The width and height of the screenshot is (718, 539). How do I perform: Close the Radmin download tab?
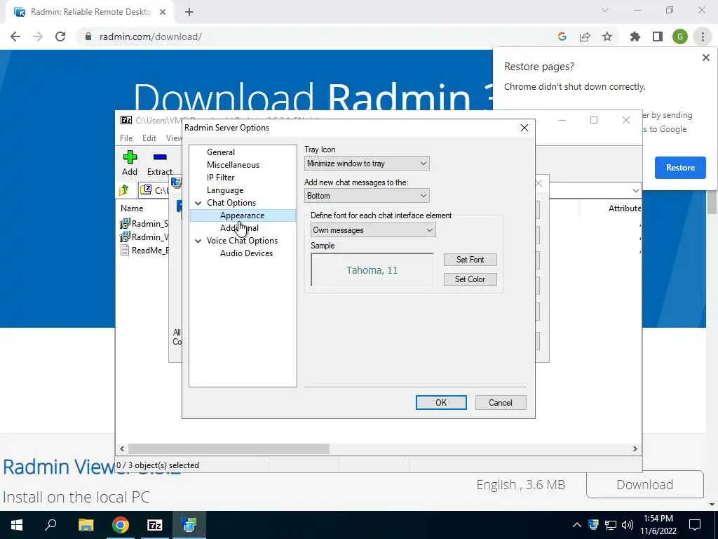click(x=163, y=12)
